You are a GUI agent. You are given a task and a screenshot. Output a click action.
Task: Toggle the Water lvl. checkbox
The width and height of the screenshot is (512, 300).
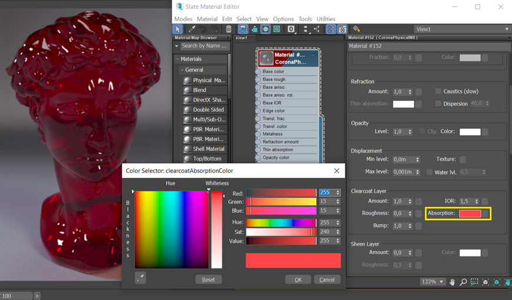point(430,172)
